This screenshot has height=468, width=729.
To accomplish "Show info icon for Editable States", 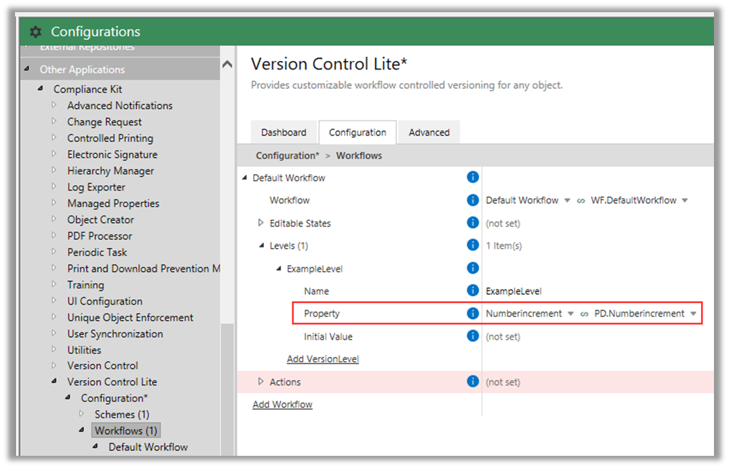I will click(472, 223).
